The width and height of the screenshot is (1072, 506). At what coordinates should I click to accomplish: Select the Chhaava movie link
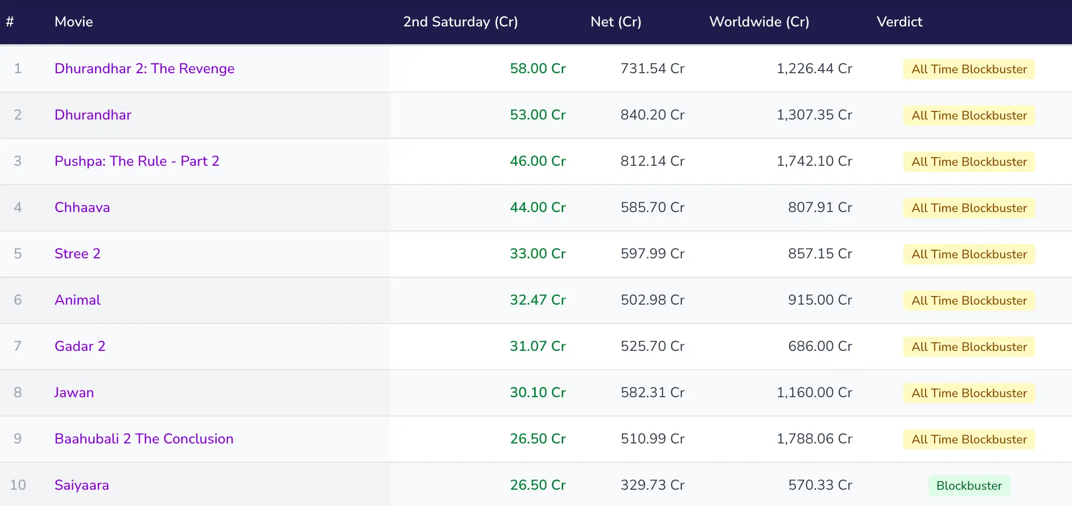click(x=82, y=207)
